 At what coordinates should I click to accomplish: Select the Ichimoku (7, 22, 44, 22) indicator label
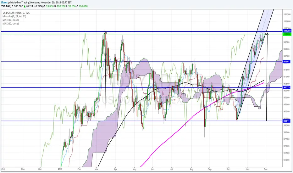pos(14,16)
